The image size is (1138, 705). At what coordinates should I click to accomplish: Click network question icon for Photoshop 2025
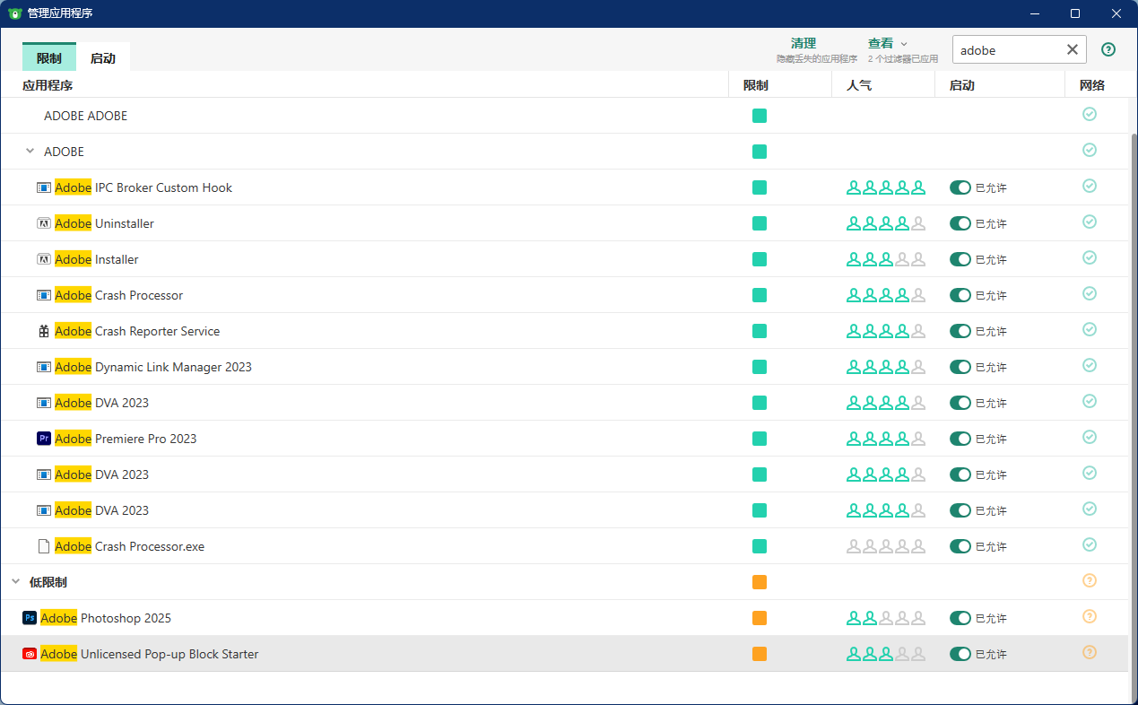coord(1090,617)
